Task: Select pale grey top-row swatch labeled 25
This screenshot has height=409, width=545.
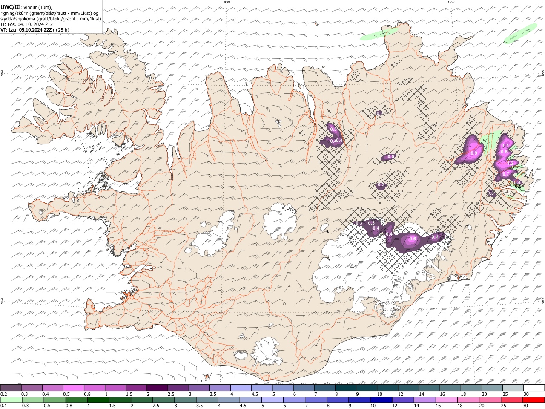Action: 513,388
